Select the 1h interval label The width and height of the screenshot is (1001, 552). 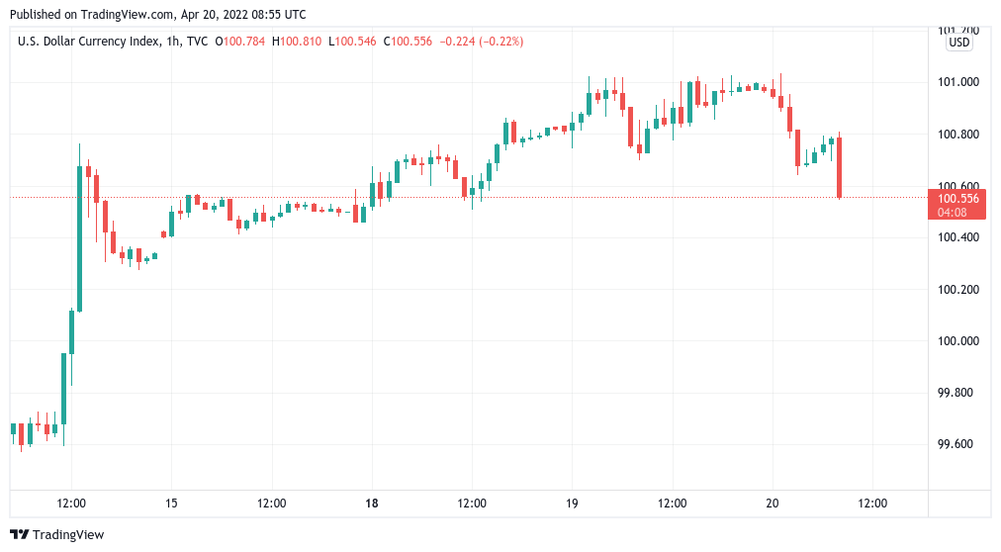click(x=169, y=42)
